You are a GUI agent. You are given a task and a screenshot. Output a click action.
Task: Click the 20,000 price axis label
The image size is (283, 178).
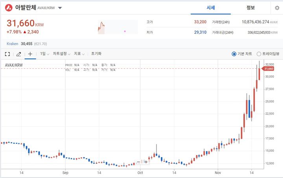[270, 126]
